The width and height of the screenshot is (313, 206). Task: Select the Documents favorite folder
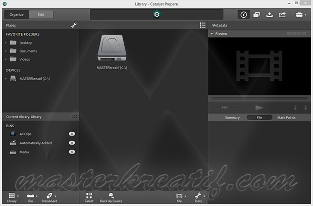(28, 51)
